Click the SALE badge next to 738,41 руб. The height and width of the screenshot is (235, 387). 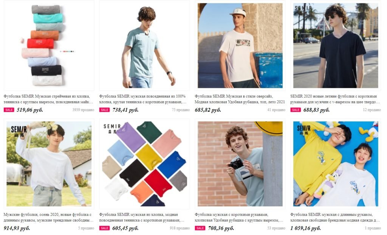tap(104, 110)
